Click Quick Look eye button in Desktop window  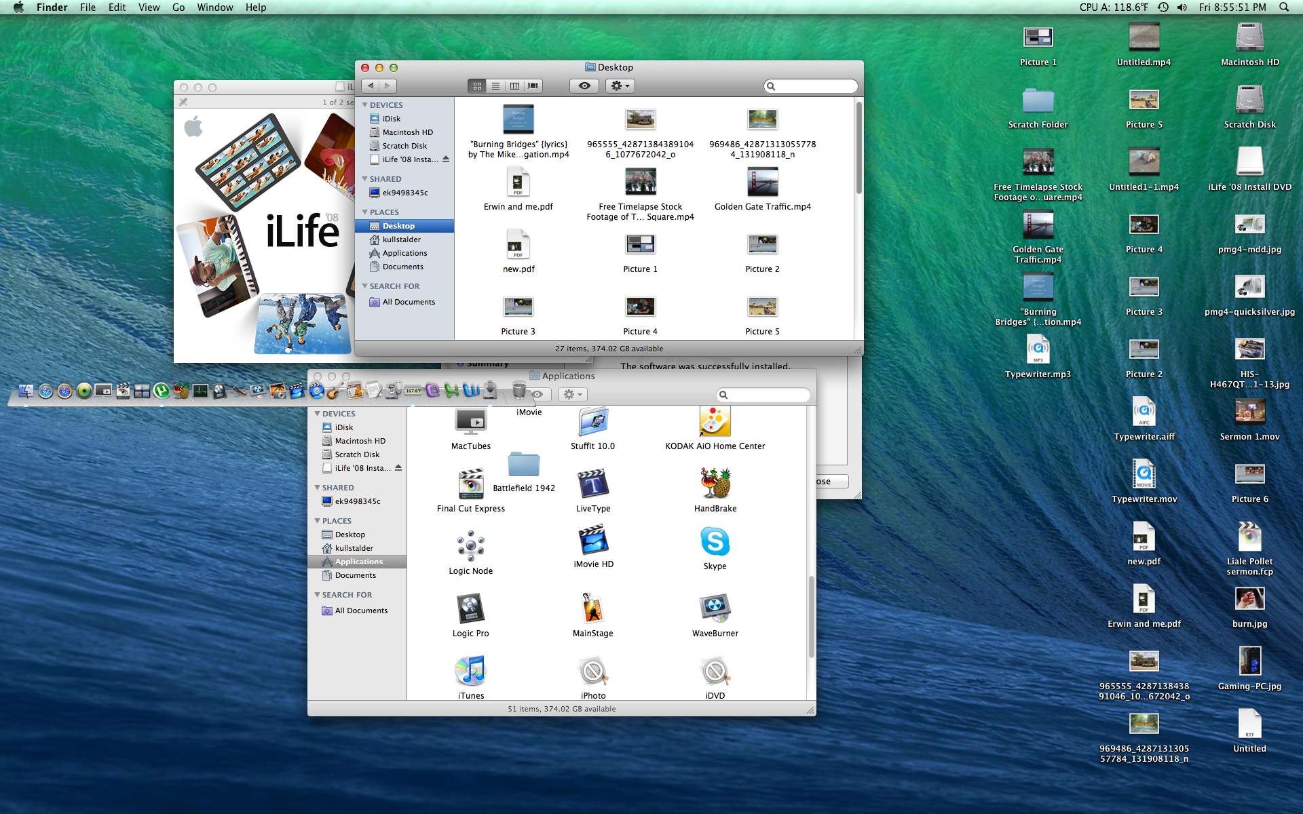tap(584, 86)
